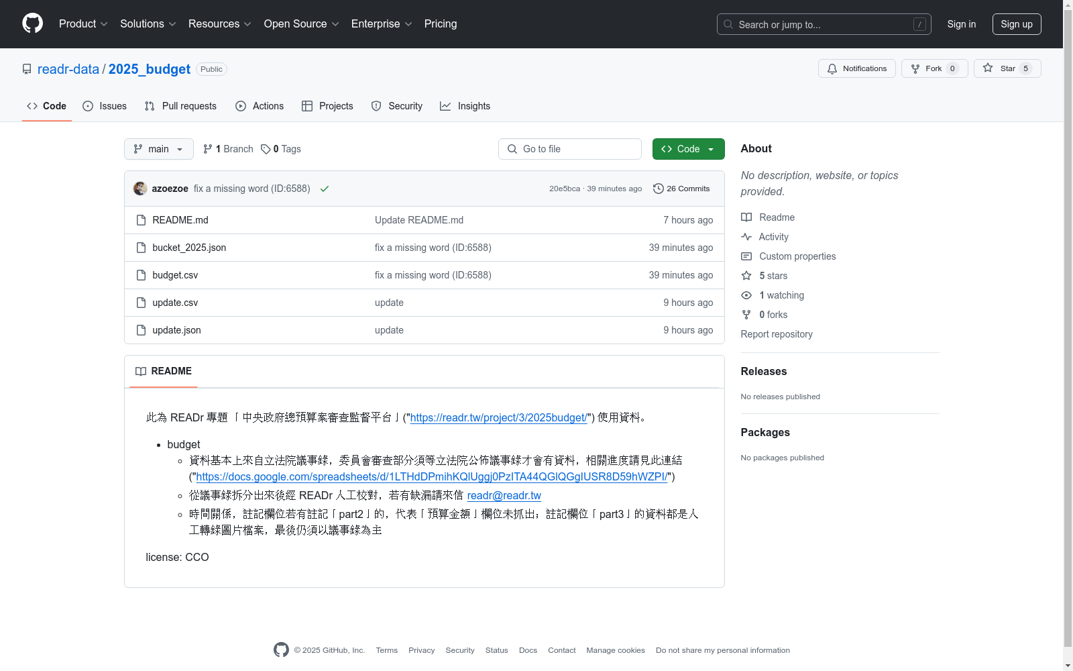View the 0 forks link

[x=765, y=315]
